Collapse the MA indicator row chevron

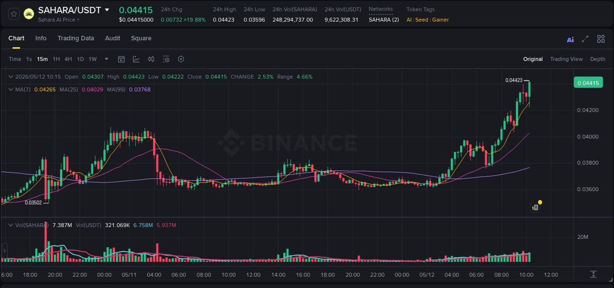(11, 89)
